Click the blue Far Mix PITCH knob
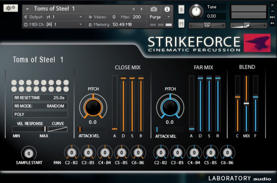Image resolution: width=277 pixels, height=183 pixels. [x=170, y=107]
